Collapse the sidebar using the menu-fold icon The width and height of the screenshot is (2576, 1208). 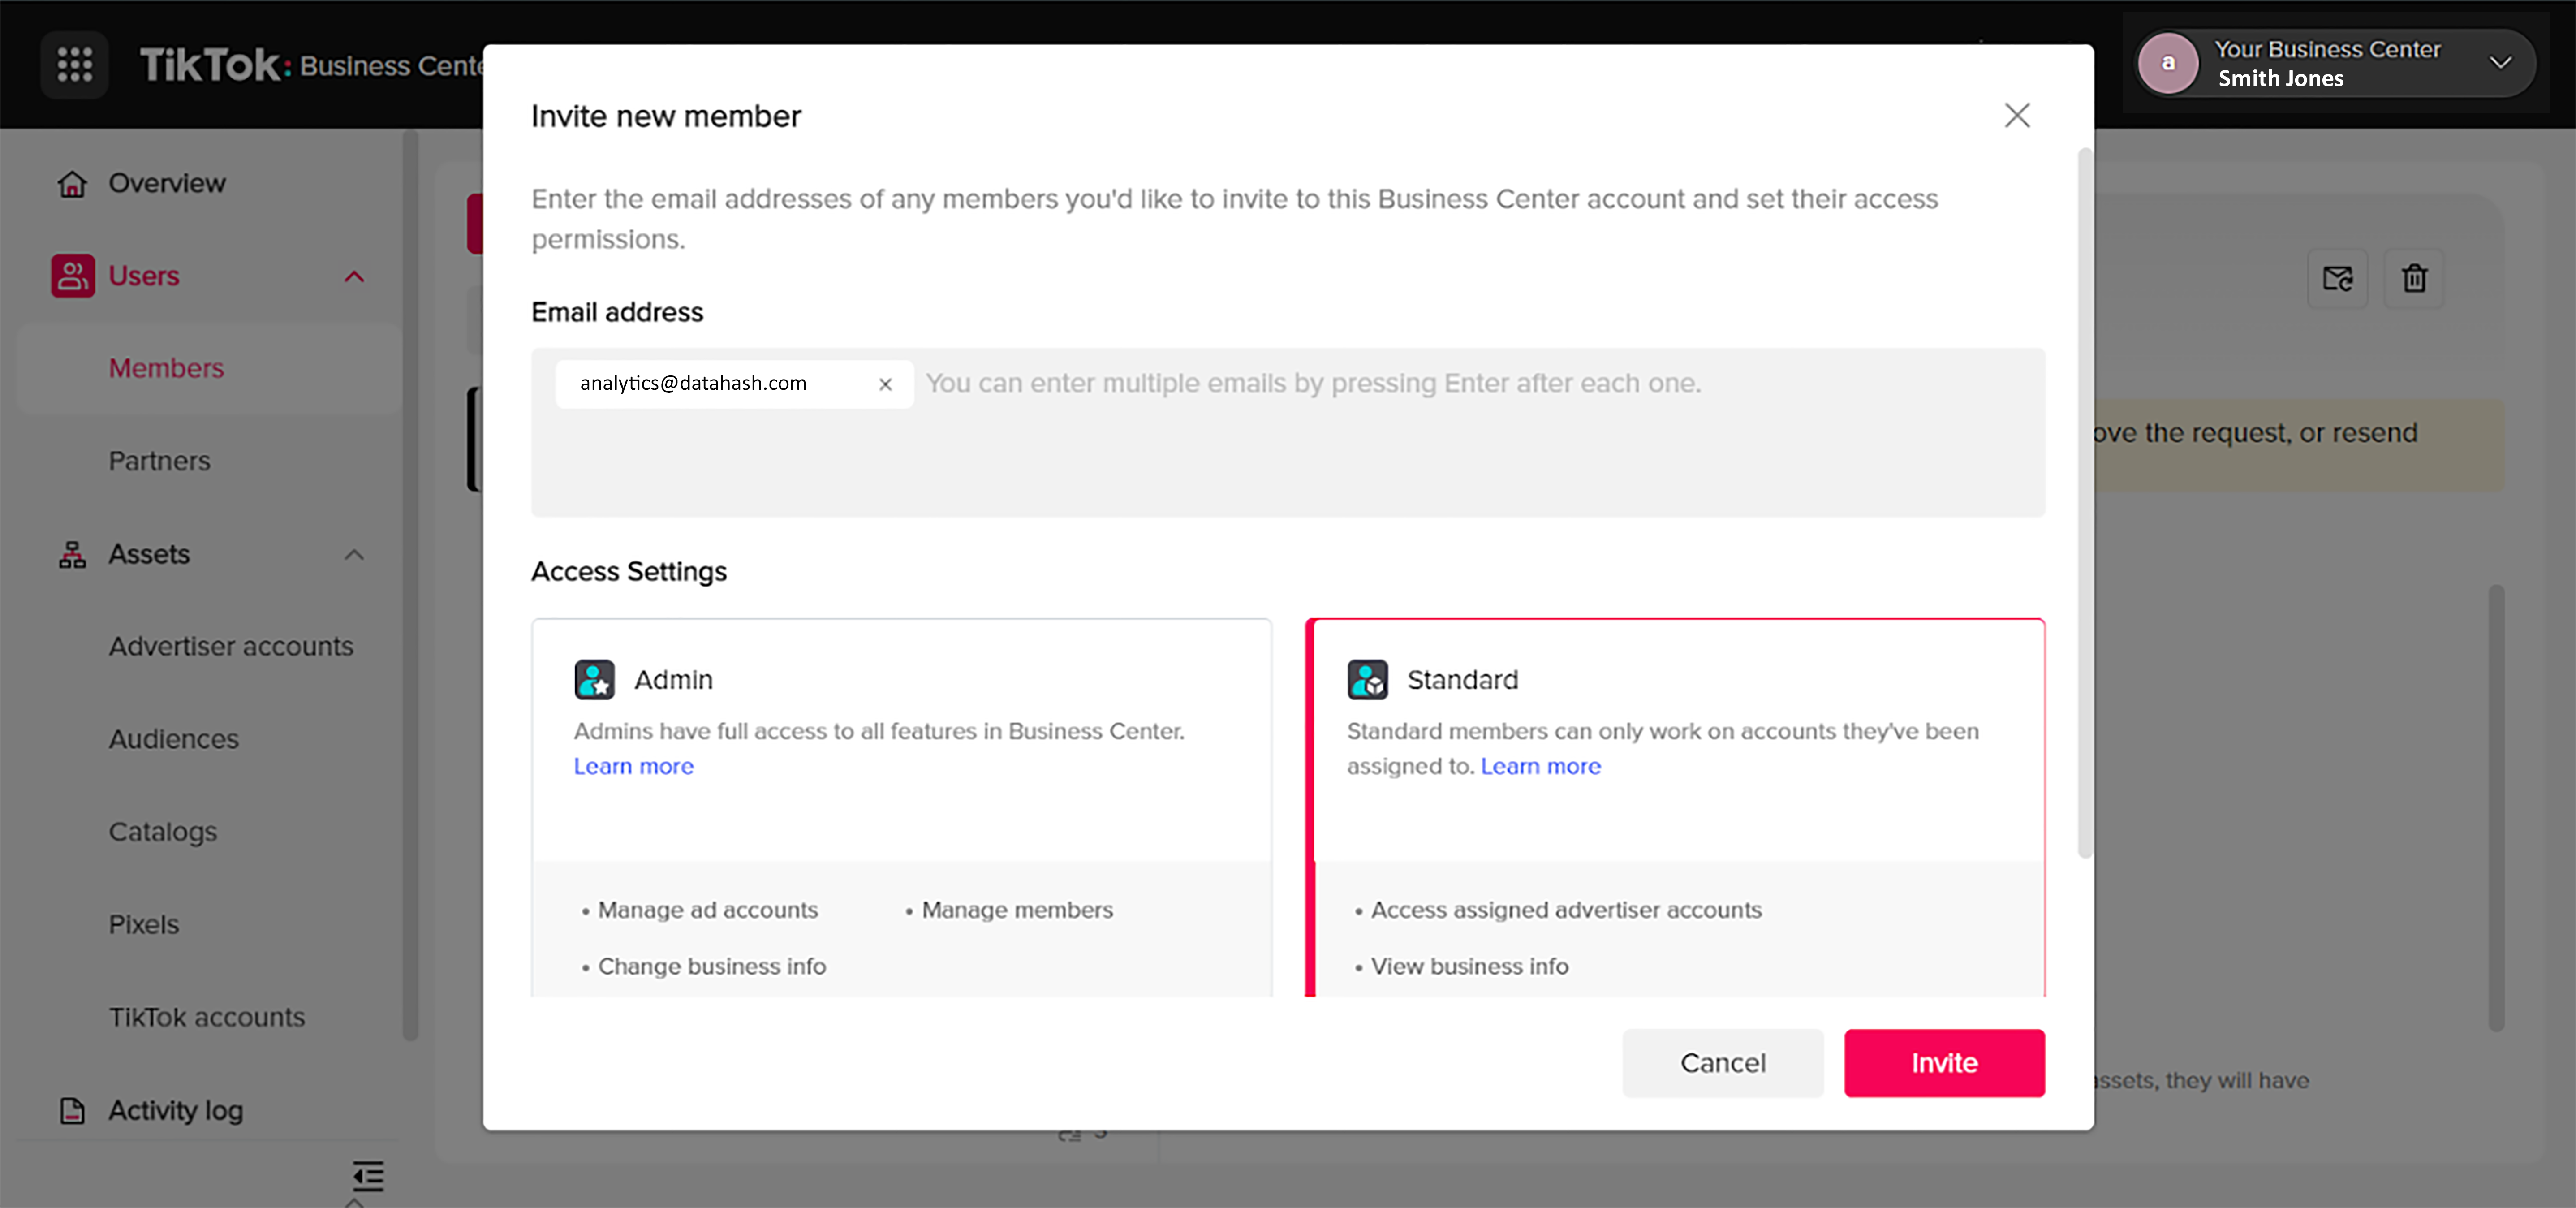(x=368, y=1176)
